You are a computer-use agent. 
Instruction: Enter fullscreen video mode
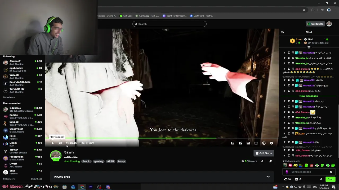(x=256, y=143)
